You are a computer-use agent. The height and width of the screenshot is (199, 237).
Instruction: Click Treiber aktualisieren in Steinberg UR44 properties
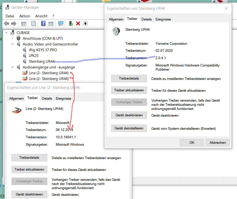point(129,90)
